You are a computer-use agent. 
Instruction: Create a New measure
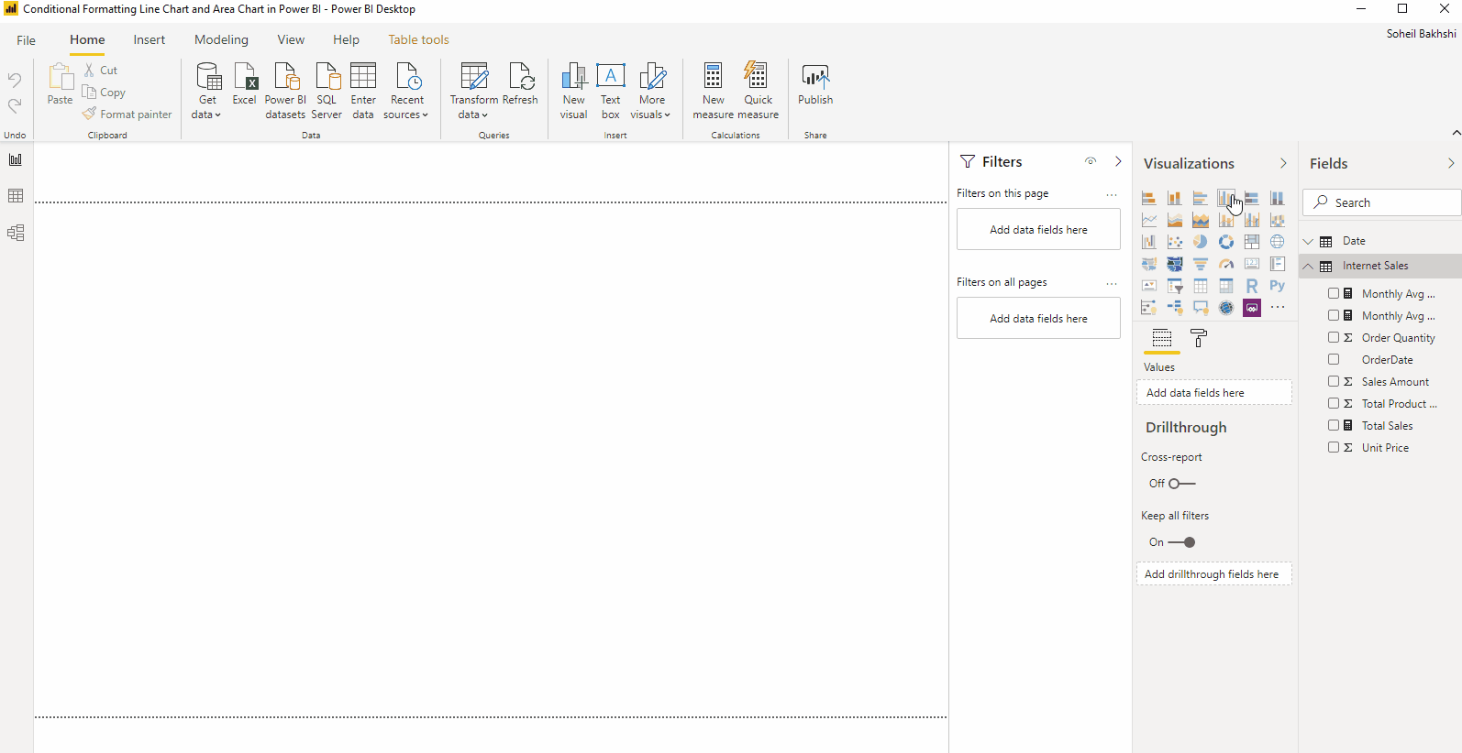tap(713, 91)
